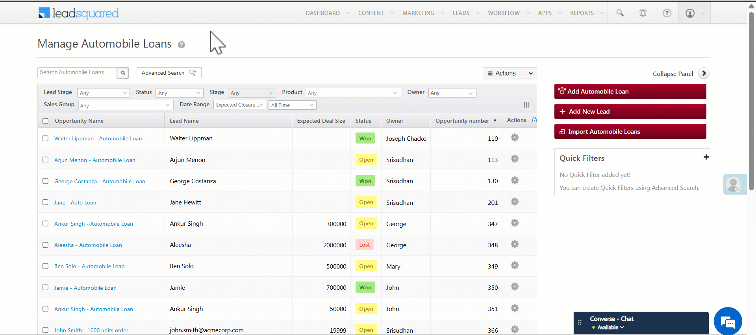This screenshot has height=335, width=756.
Task: Check the Aleesha - Automobile Loan row
Action: pyautogui.click(x=45, y=245)
